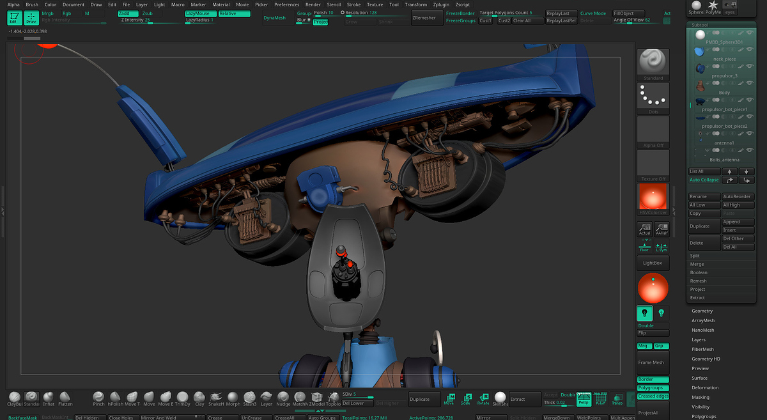Toggle the Floor grid icon

coord(644,246)
